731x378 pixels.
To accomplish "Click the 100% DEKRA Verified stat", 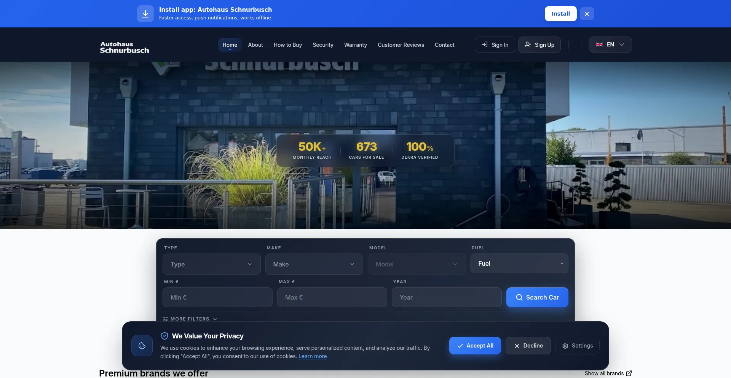I will 420,151.
